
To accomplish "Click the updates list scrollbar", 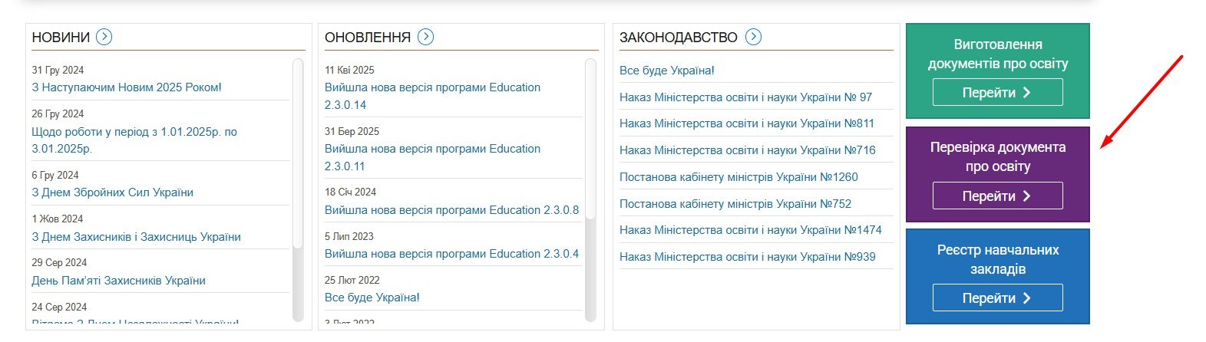I will pyautogui.click(x=590, y=138).
